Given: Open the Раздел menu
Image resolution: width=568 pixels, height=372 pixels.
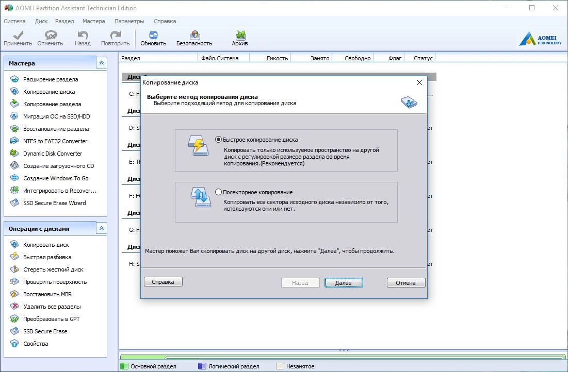Looking at the screenshot, I should tap(64, 21).
